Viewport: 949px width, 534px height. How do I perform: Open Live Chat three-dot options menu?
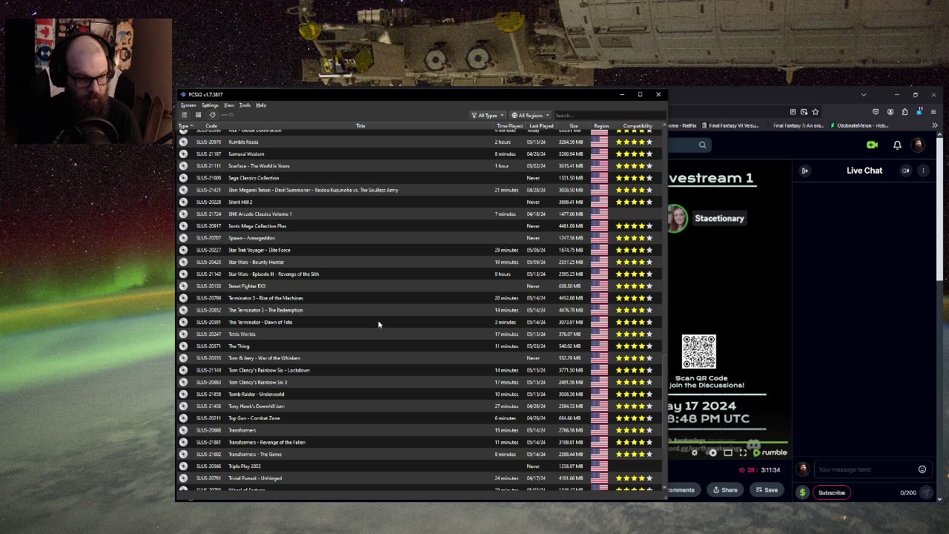pyautogui.click(x=923, y=171)
